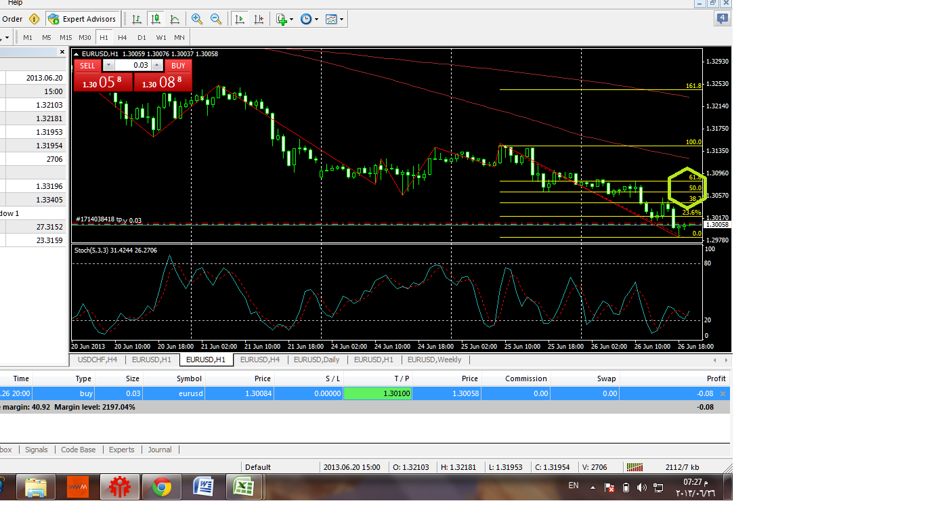Expand the periods dropdown arrow
The image size is (925, 520).
click(x=316, y=19)
